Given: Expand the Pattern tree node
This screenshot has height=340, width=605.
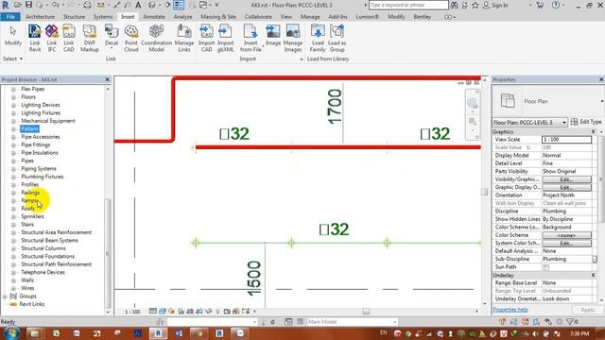Looking at the screenshot, I should 13,128.
